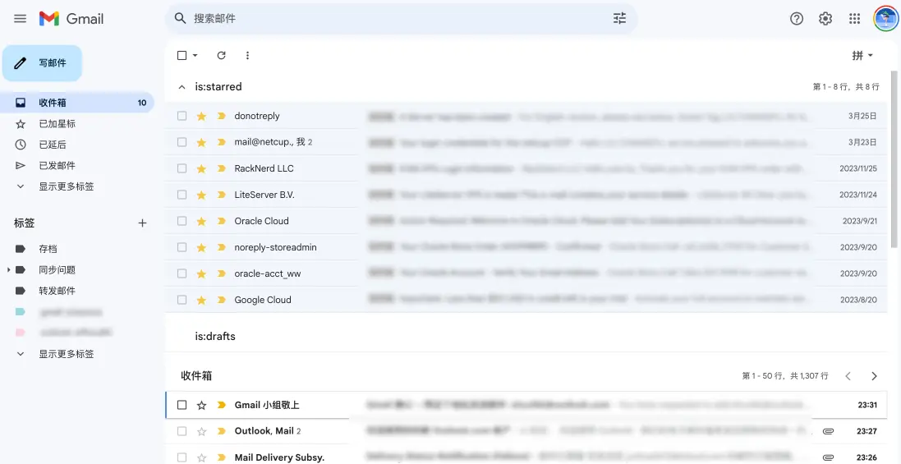
Task: Open the main menu hamburger icon
Action: 20,18
